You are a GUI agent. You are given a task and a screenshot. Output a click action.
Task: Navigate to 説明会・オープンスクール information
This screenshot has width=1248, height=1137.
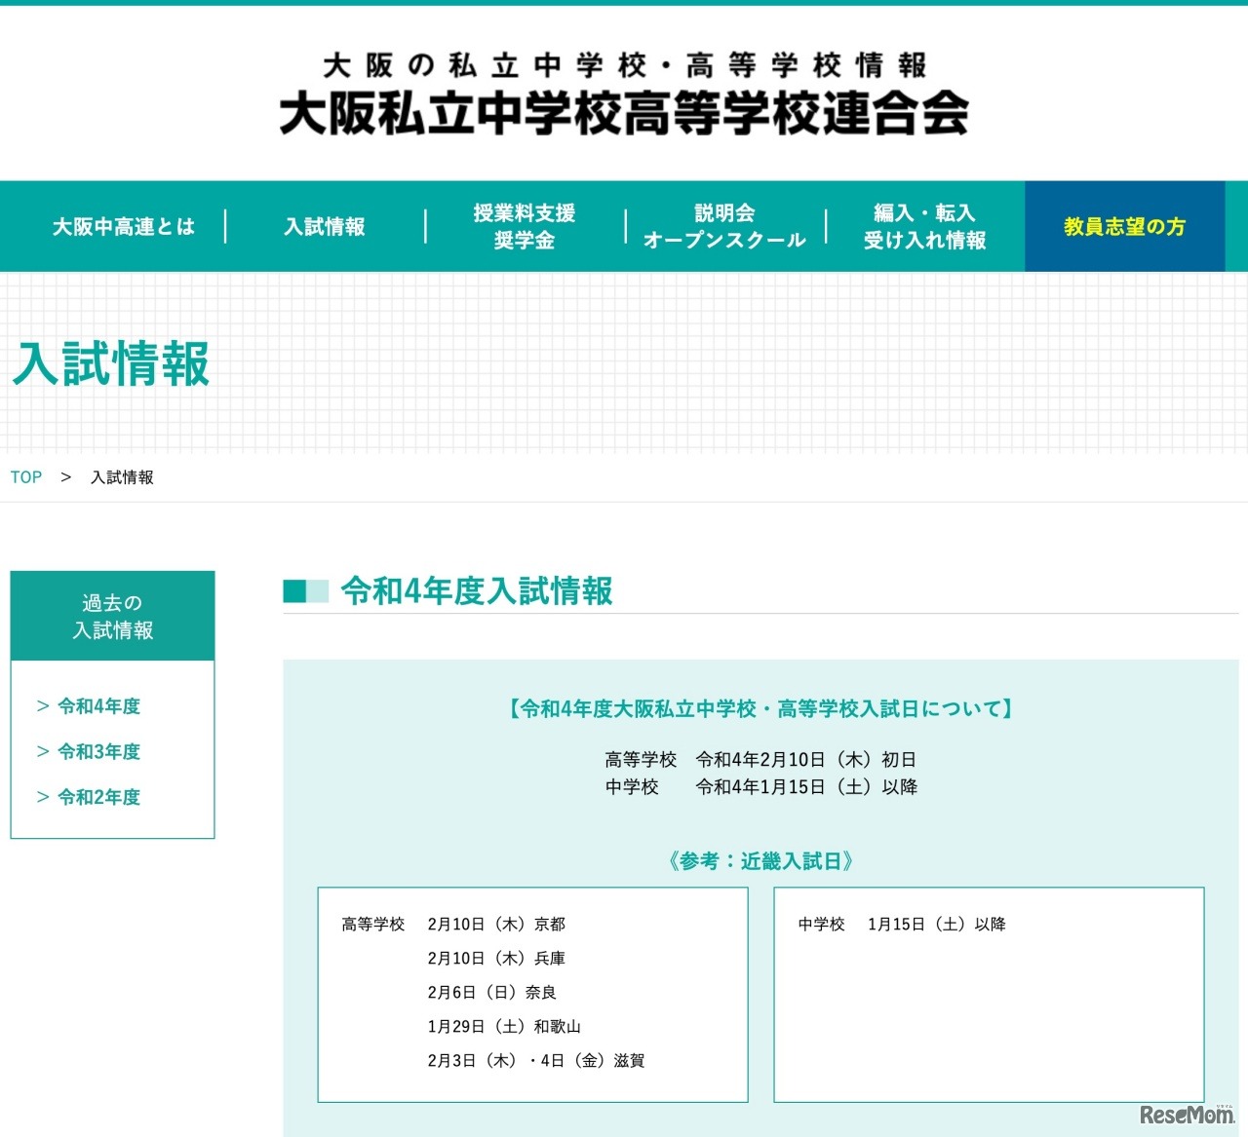[x=723, y=226]
